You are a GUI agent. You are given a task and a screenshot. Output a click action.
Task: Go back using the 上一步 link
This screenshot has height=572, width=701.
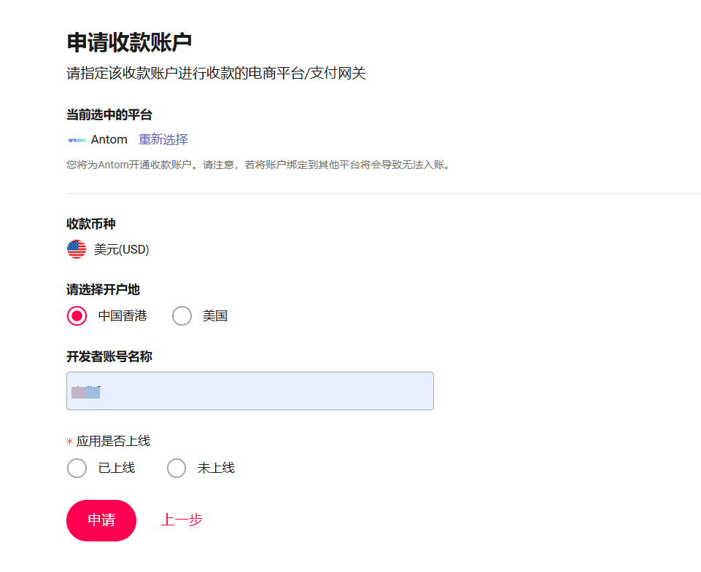coord(182,520)
